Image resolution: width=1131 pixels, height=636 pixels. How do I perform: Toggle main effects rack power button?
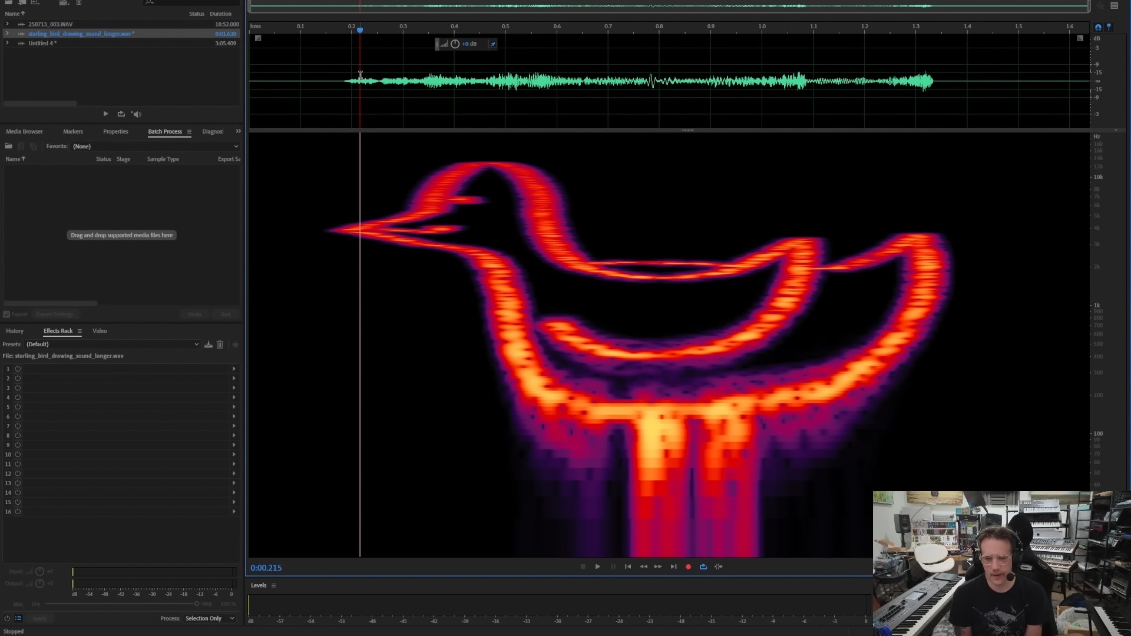7,618
